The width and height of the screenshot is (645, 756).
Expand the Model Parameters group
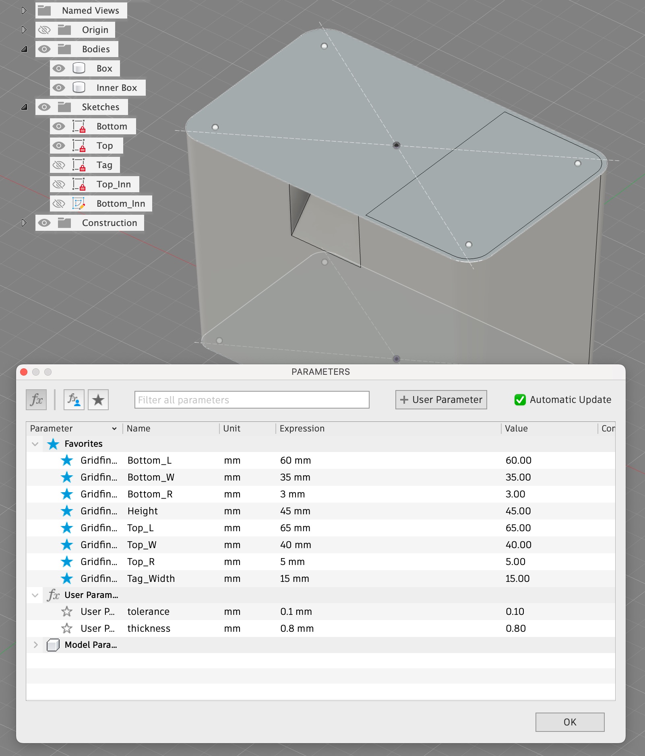click(35, 645)
